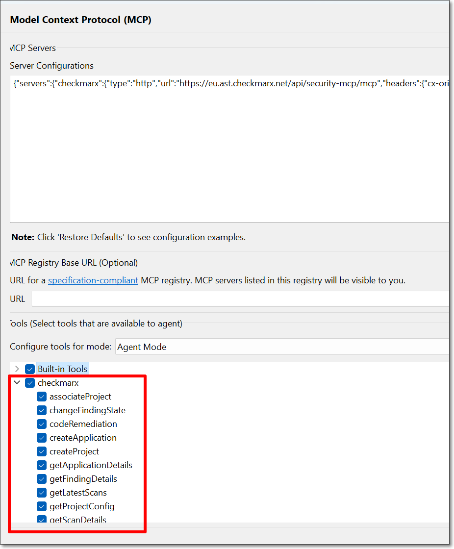Viewport: 454px width, 549px height.
Task: Toggle the createApplication tool checkbox
Action: click(42, 438)
